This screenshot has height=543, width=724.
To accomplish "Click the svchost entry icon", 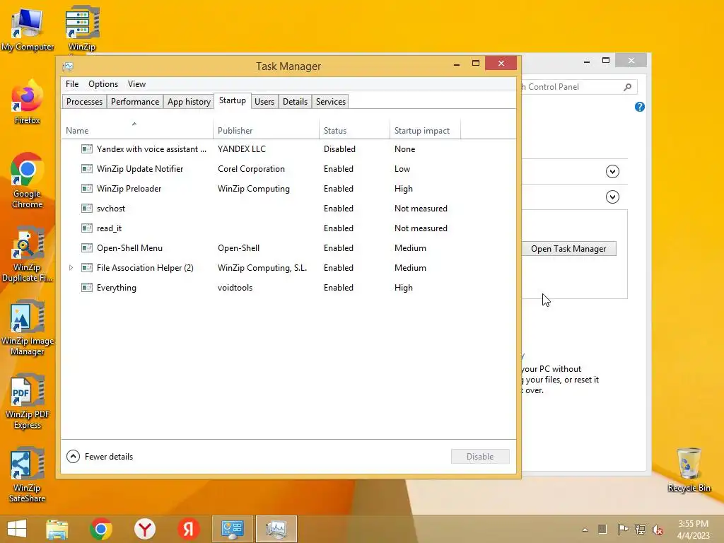I will 87,209.
